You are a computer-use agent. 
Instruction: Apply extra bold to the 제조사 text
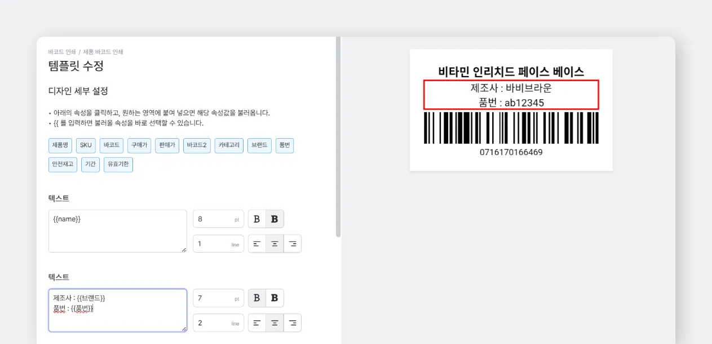point(275,298)
